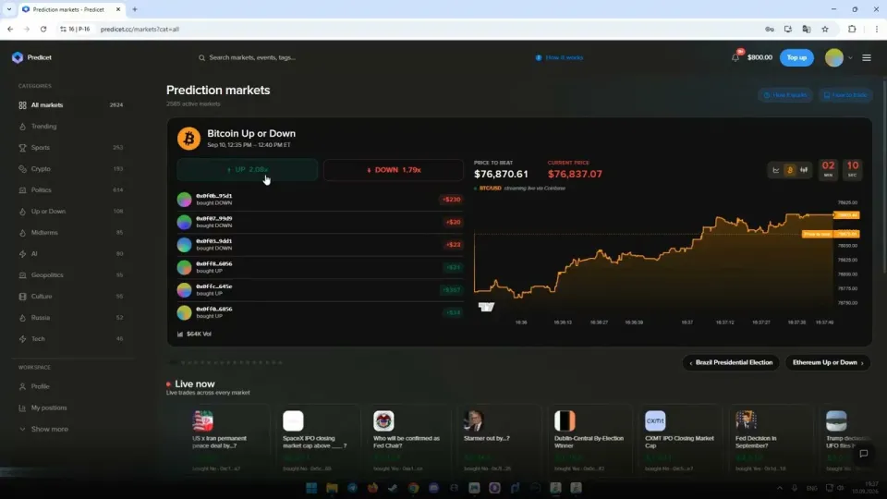Select first carousel pagination dot
The height and width of the screenshot is (499, 887).
[173, 362]
